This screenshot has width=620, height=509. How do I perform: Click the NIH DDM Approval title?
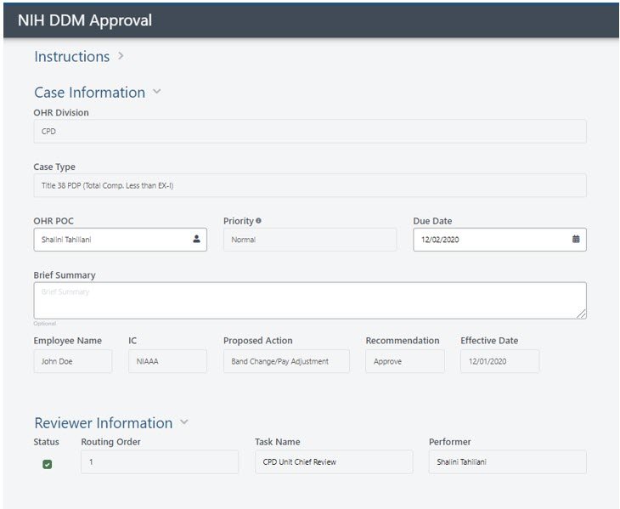pyautogui.click(x=85, y=20)
